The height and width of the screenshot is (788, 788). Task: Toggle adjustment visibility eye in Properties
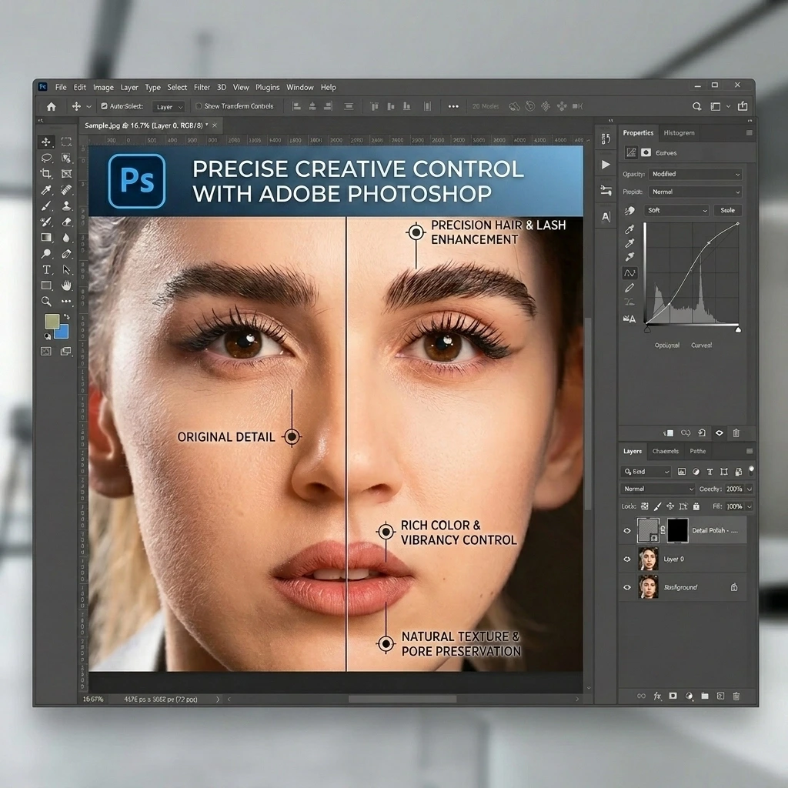pyautogui.click(x=720, y=432)
